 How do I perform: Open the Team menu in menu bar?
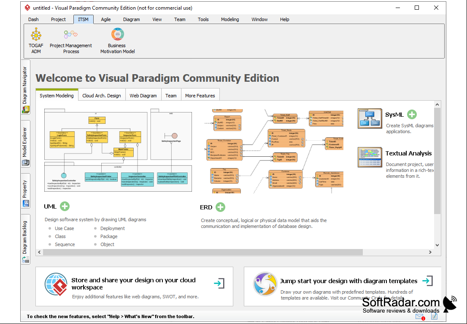click(180, 19)
